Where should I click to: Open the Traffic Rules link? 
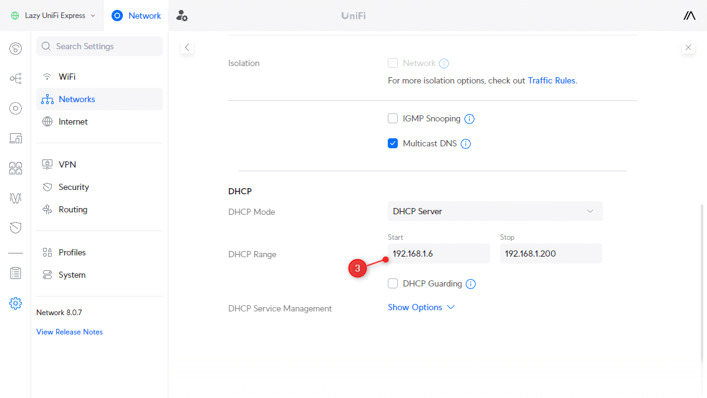pyautogui.click(x=551, y=80)
